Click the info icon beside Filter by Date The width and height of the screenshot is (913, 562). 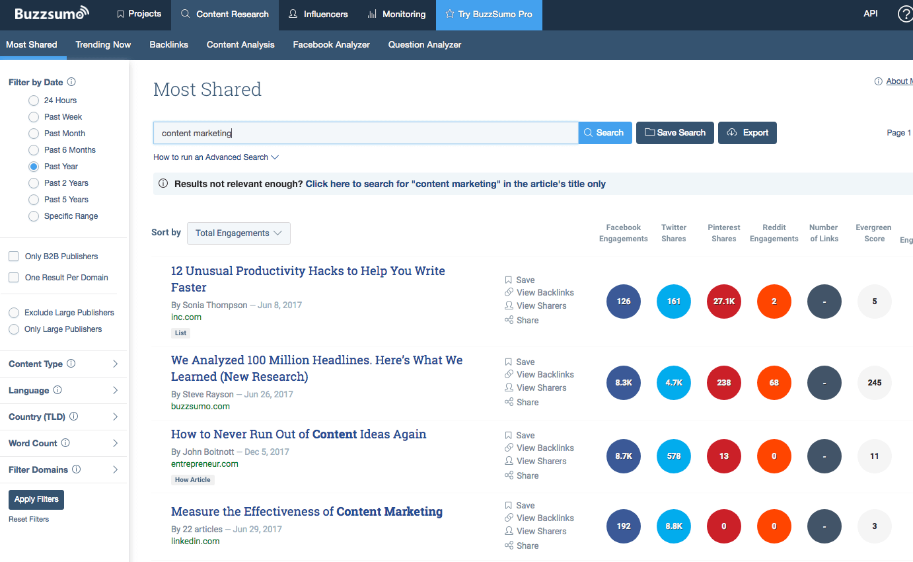coord(71,82)
